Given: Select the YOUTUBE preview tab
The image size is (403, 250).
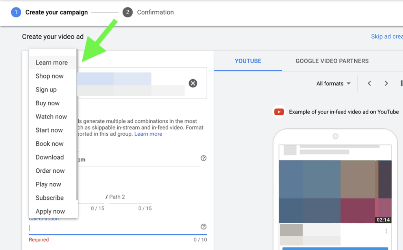Looking at the screenshot, I should tap(248, 61).
